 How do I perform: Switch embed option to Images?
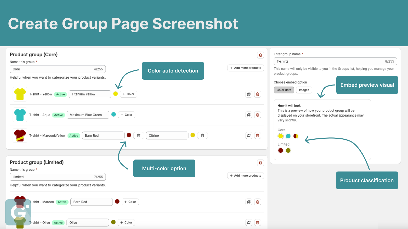coord(304,90)
